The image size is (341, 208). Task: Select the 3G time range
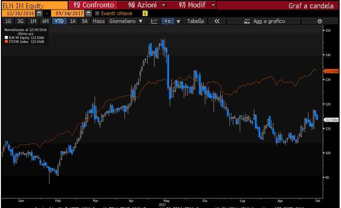tap(20, 21)
